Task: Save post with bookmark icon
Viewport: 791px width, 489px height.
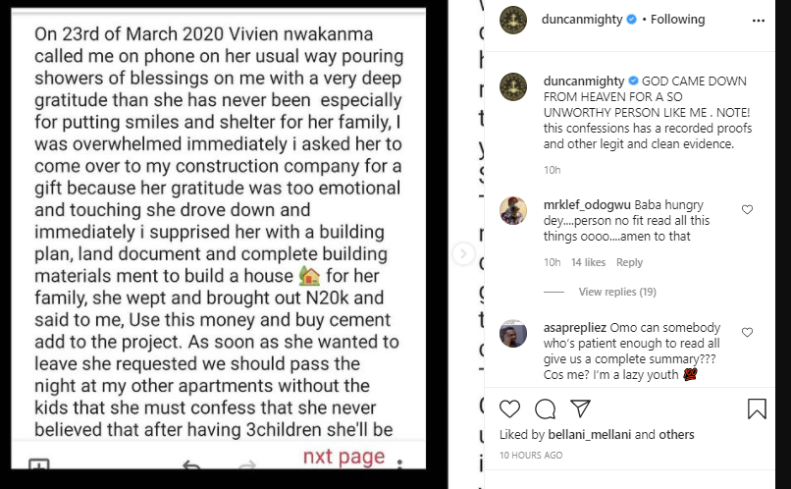Action: click(757, 408)
